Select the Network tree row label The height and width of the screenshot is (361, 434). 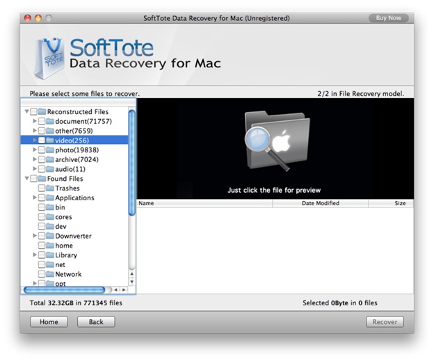(68, 274)
